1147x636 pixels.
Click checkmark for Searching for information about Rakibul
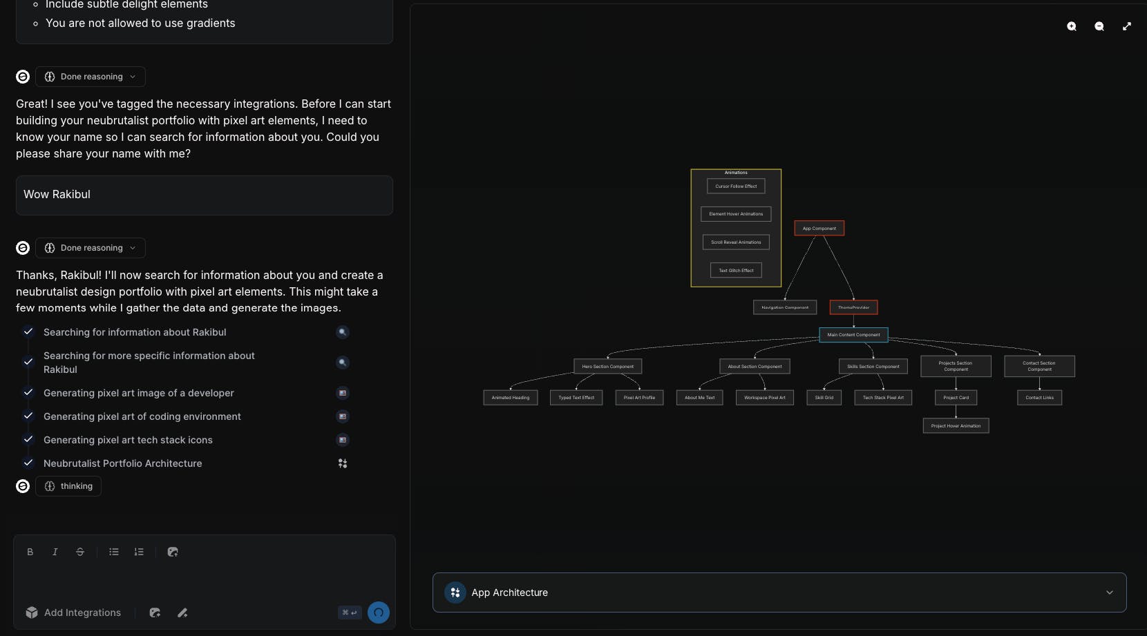point(28,331)
